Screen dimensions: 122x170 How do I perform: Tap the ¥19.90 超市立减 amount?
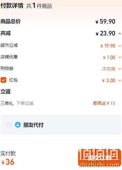point(108,46)
